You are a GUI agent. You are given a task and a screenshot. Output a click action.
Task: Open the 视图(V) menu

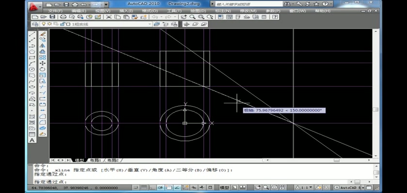(x=103, y=11)
